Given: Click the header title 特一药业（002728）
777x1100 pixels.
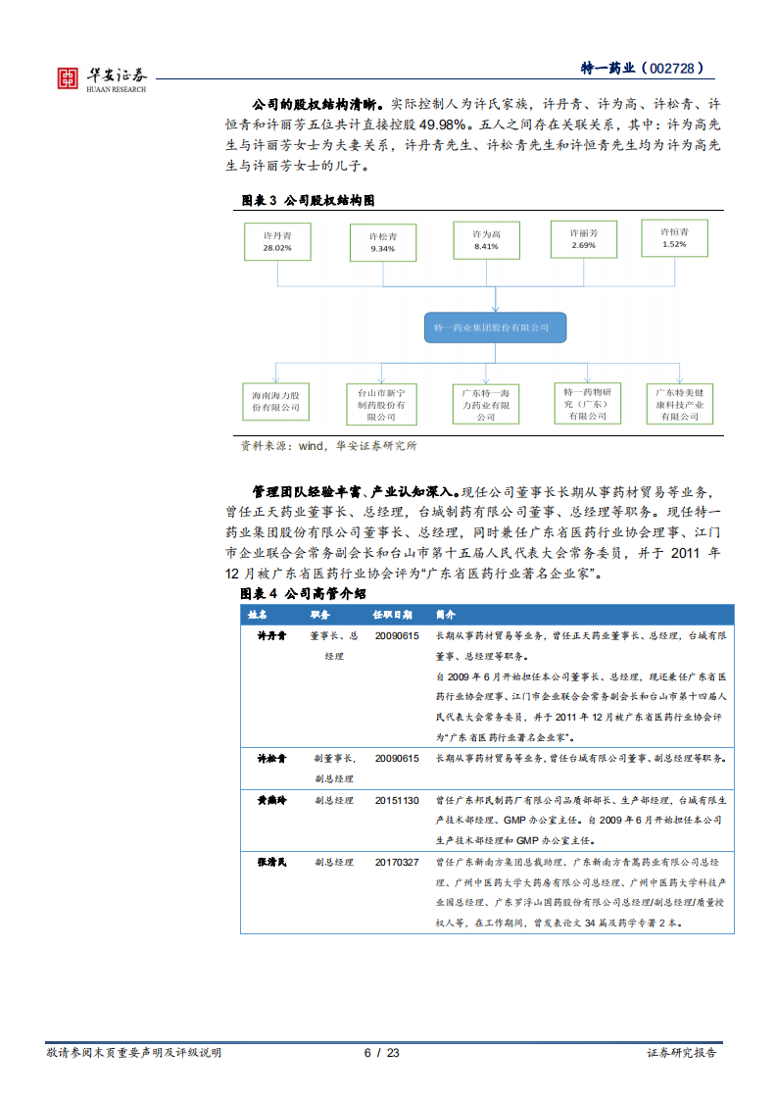Looking at the screenshot, I should 642,68.
